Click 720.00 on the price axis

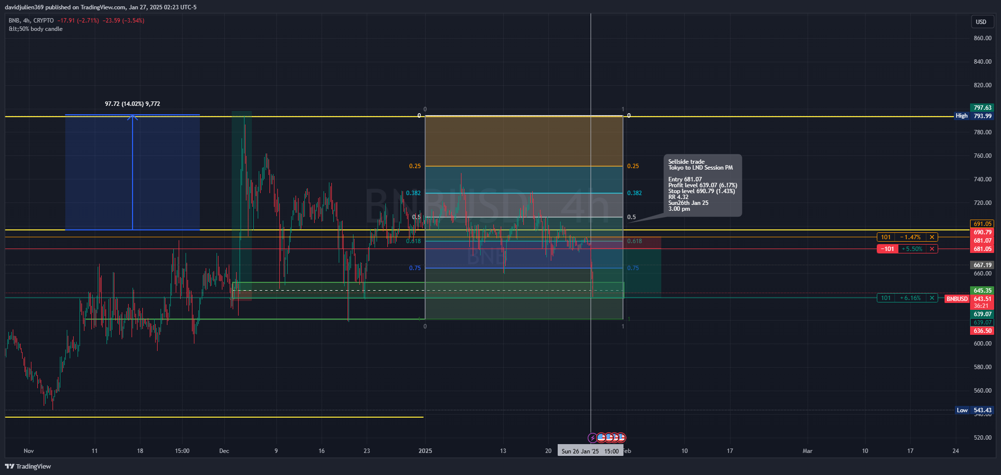(983, 203)
